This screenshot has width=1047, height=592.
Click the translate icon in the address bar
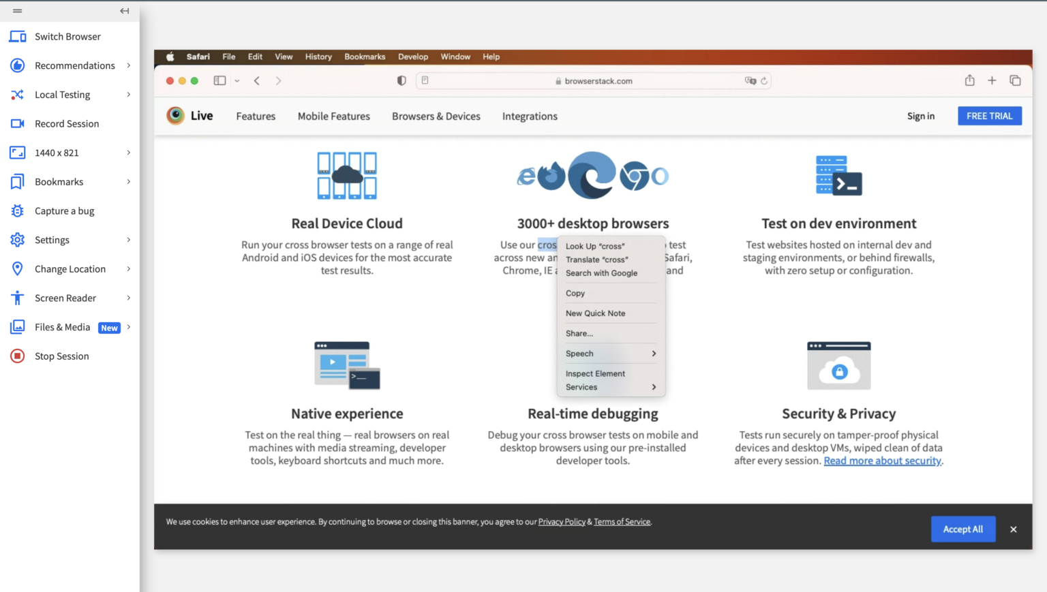(x=750, y=80)
